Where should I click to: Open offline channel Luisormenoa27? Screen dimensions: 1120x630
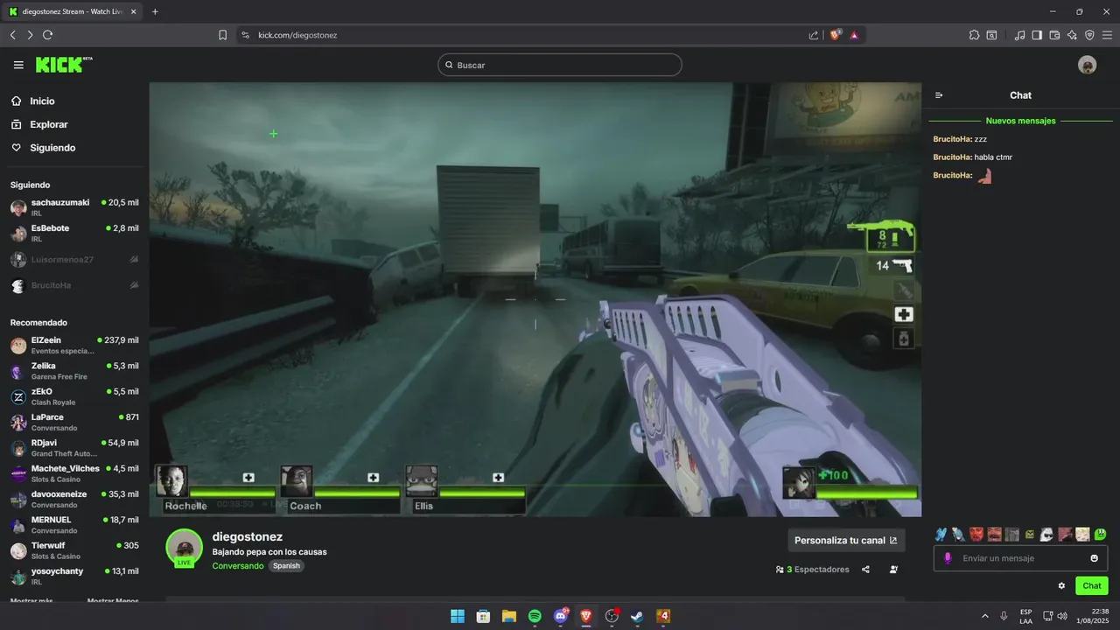pyautogui.click(x=74, y=260)
